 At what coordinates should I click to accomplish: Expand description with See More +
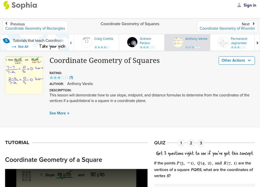[59, 113]
